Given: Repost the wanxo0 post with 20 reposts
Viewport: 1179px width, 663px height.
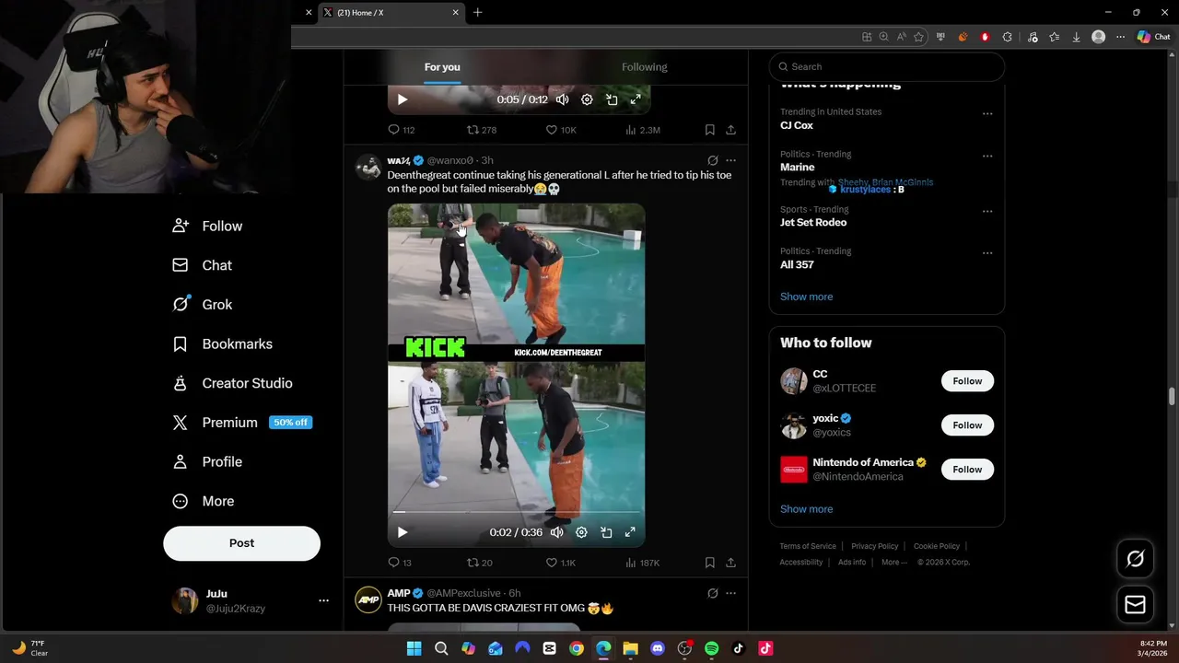Looking at the screenshot, I should click(x=480, y=563).
